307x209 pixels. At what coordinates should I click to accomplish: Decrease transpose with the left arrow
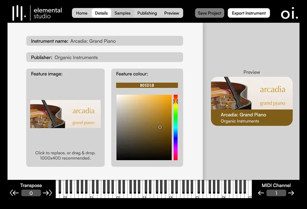point(14,193)
